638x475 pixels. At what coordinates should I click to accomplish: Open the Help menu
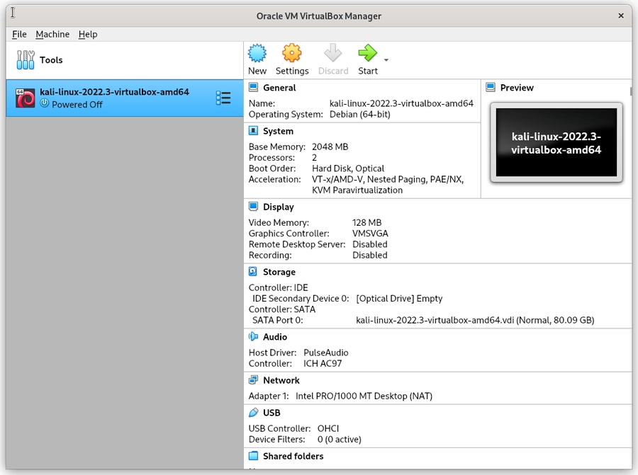pos(88,34)
